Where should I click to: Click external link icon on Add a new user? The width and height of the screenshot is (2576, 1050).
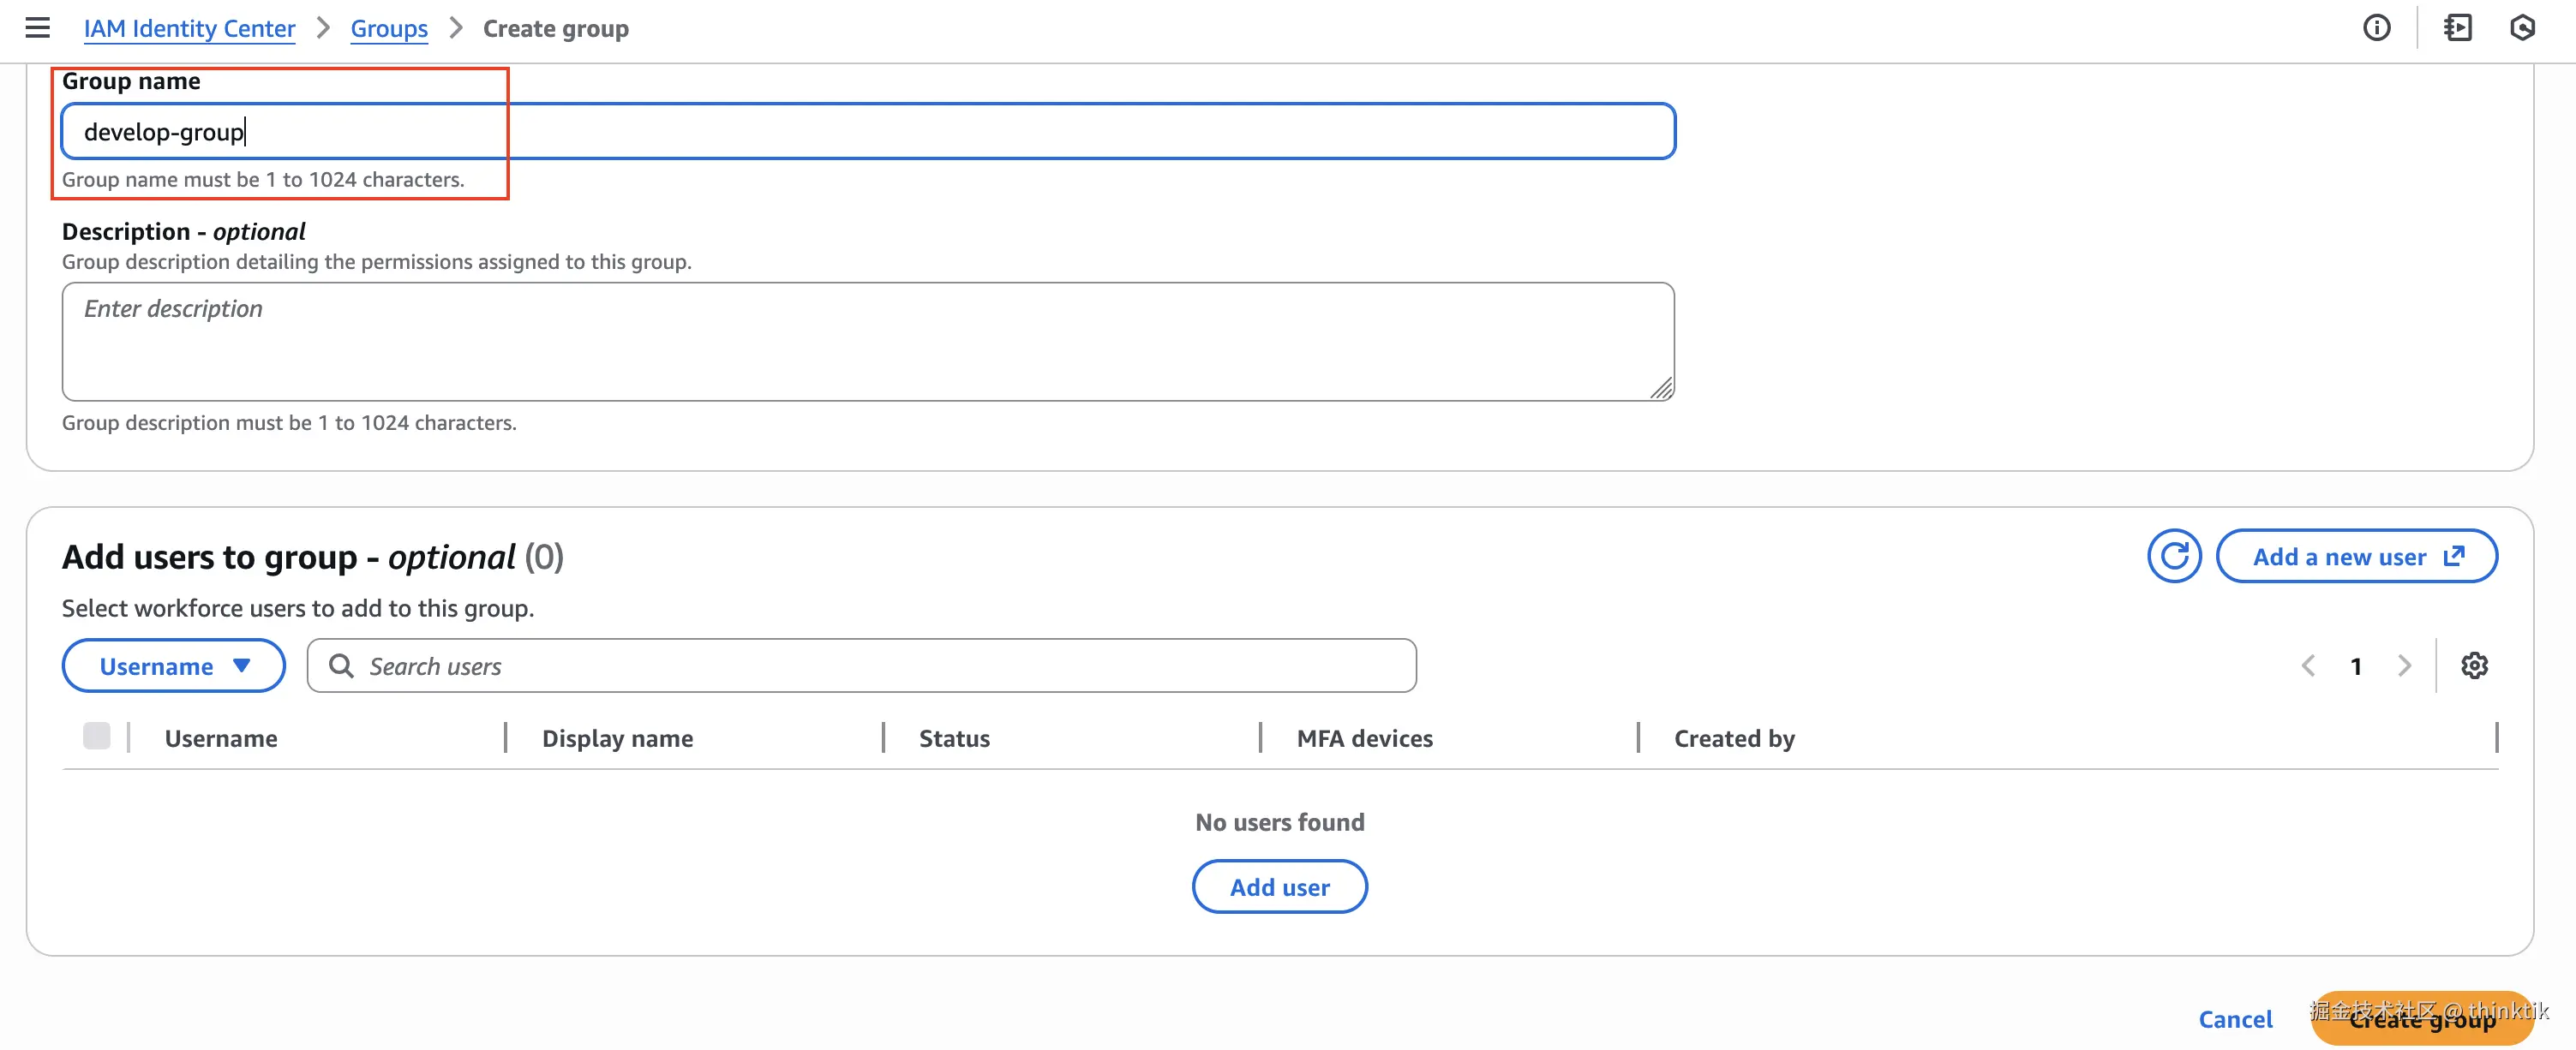pos(2453,557)
